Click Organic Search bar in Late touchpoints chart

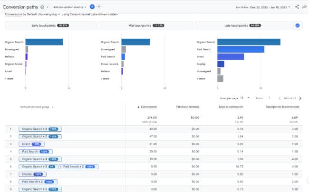[x=249, y=42]
